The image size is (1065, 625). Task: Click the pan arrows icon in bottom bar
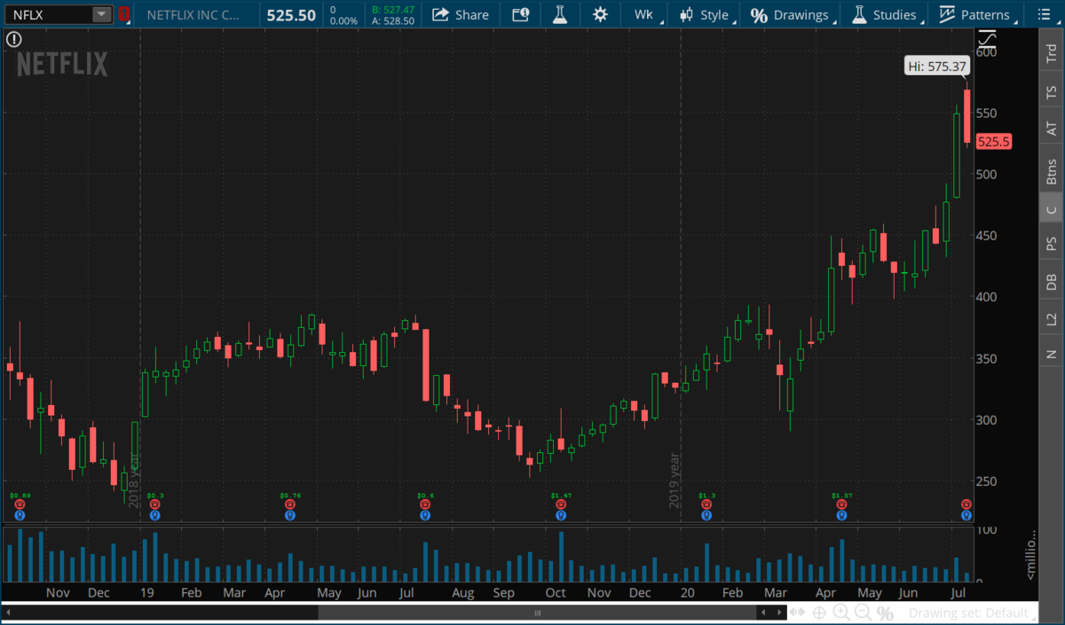(797, 613)
